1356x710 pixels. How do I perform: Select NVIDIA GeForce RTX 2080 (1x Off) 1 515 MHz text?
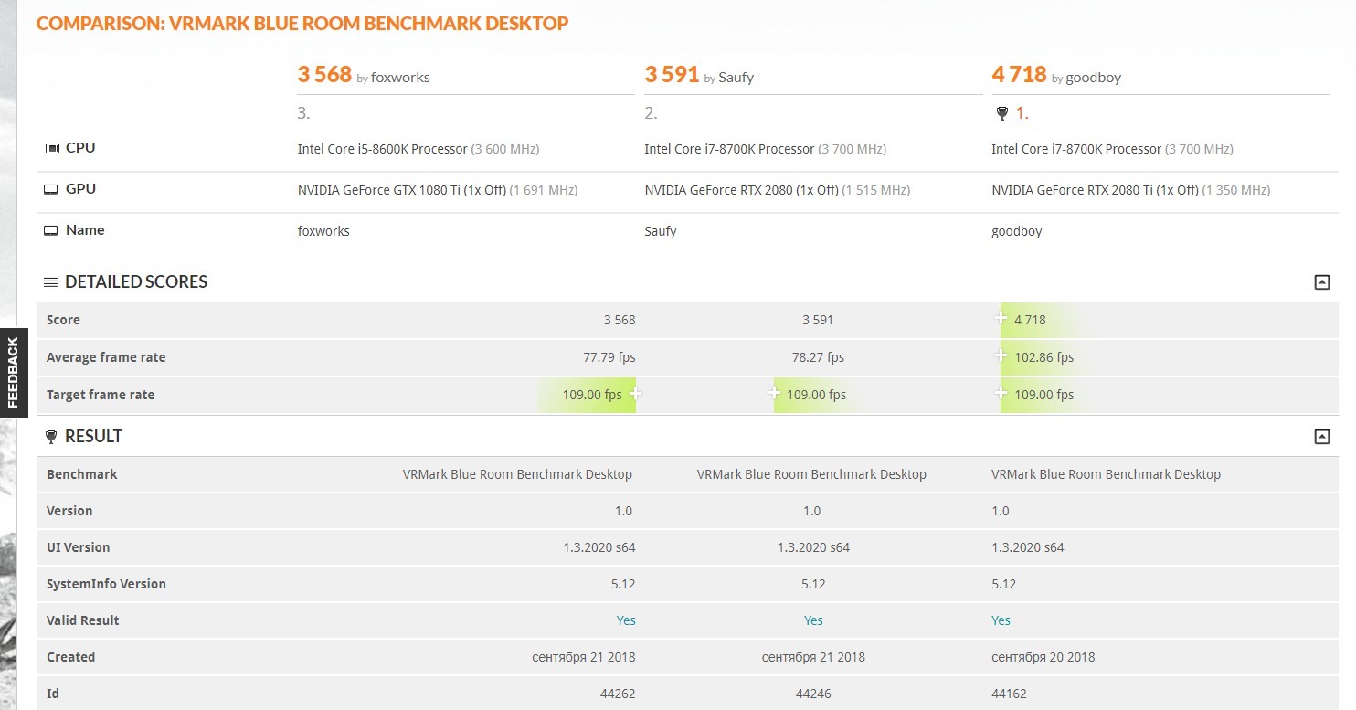[x=777, y=190]
